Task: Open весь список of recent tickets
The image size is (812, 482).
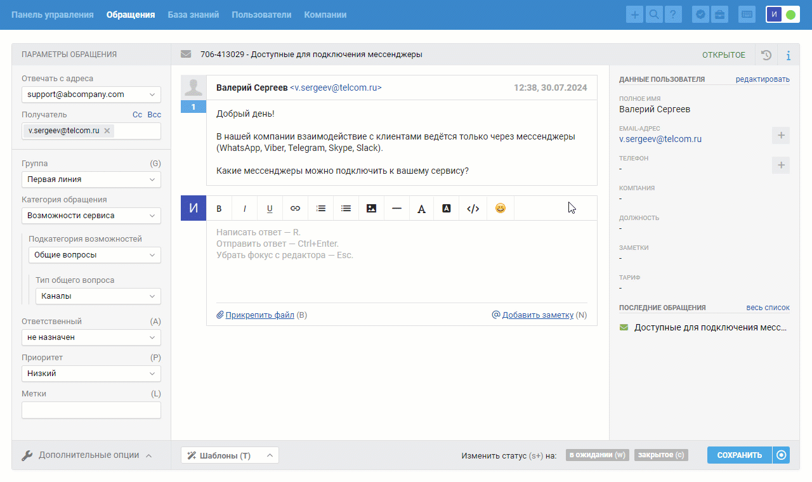Action: pos(768,308)
